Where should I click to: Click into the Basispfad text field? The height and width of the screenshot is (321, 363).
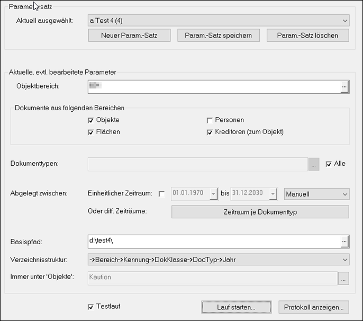point(212,242)
